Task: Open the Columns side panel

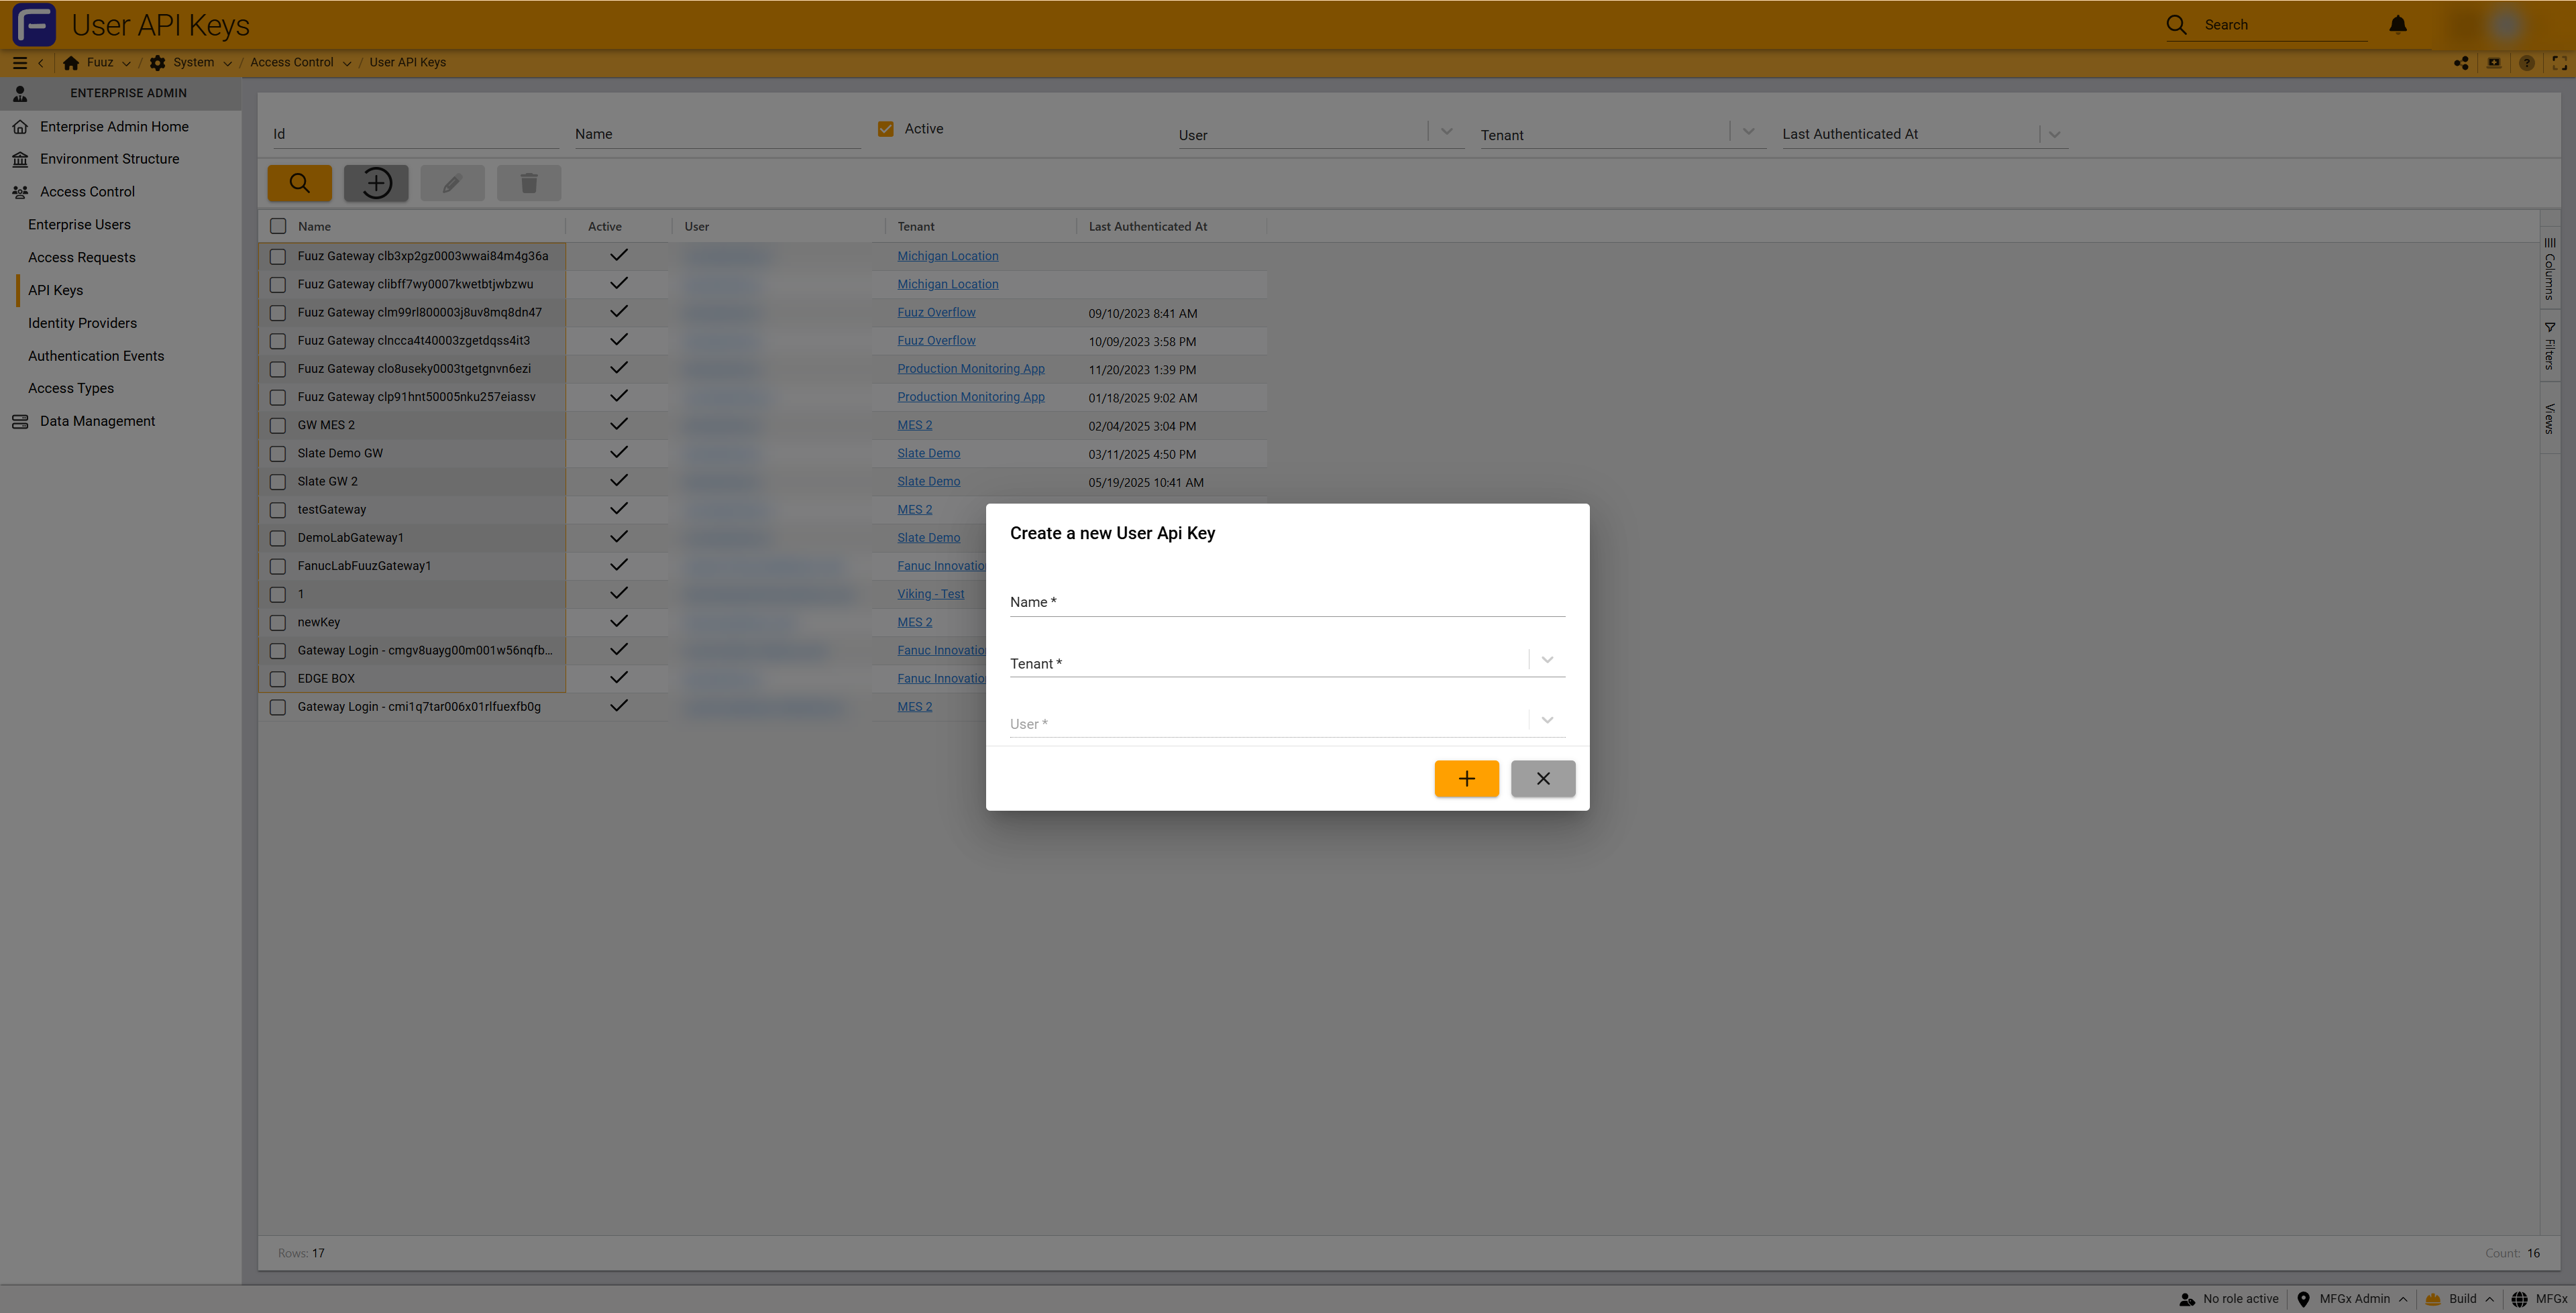Action: 2550,268
